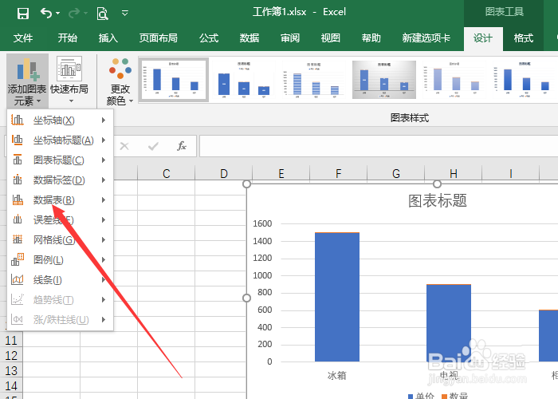Click the fx Insert Function icon

pyautogui.click(x=182, y=146)
